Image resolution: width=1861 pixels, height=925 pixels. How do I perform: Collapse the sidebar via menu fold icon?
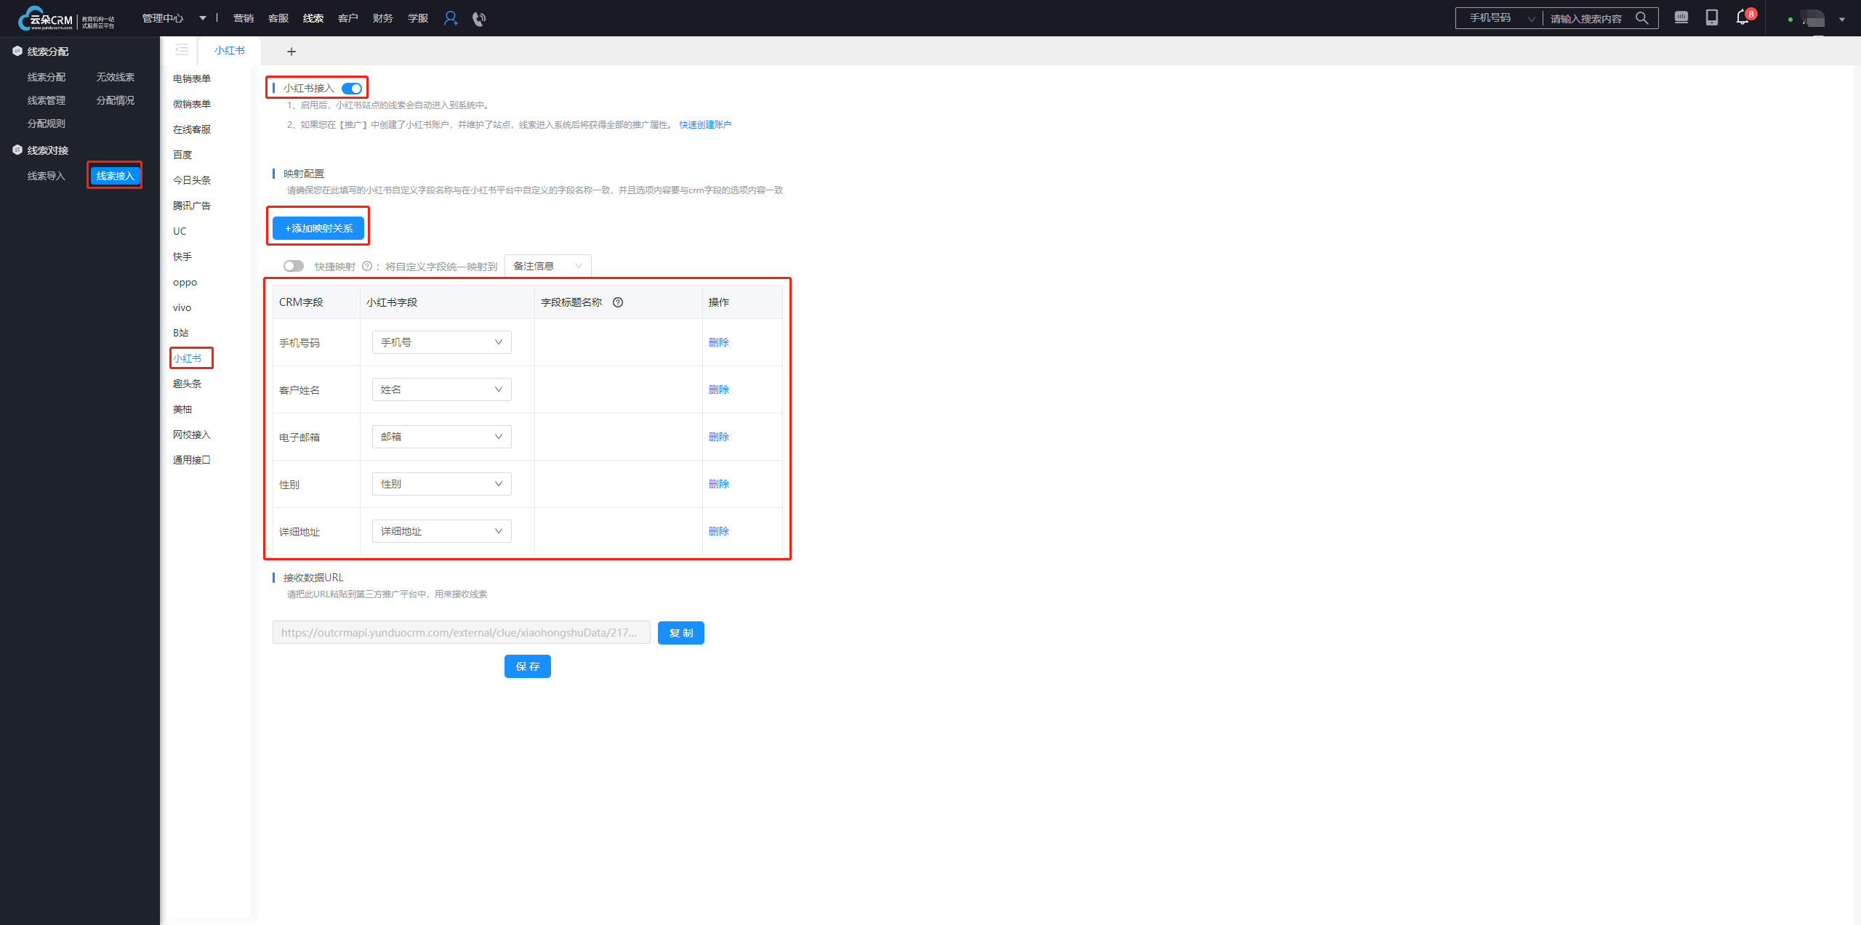(x=182, y=50)
